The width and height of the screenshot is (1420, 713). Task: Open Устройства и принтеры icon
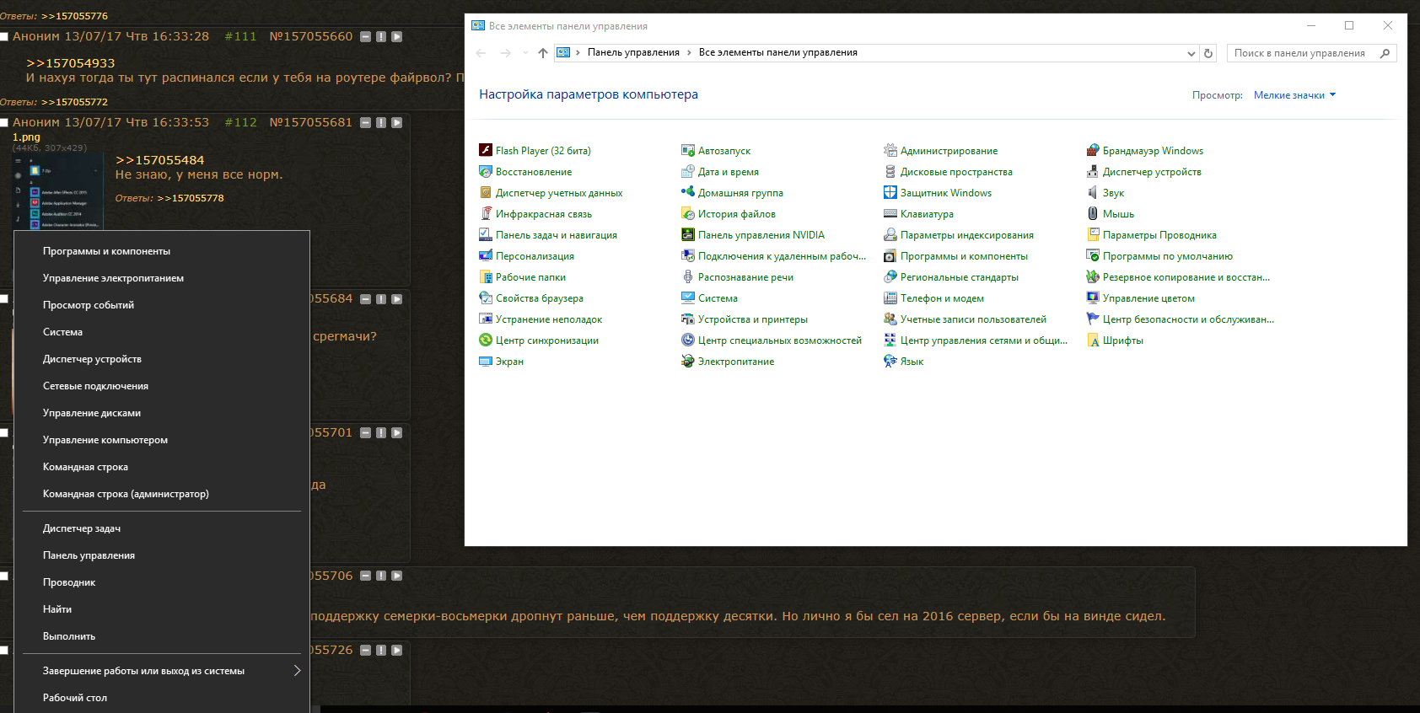click(x=688, y=319)
